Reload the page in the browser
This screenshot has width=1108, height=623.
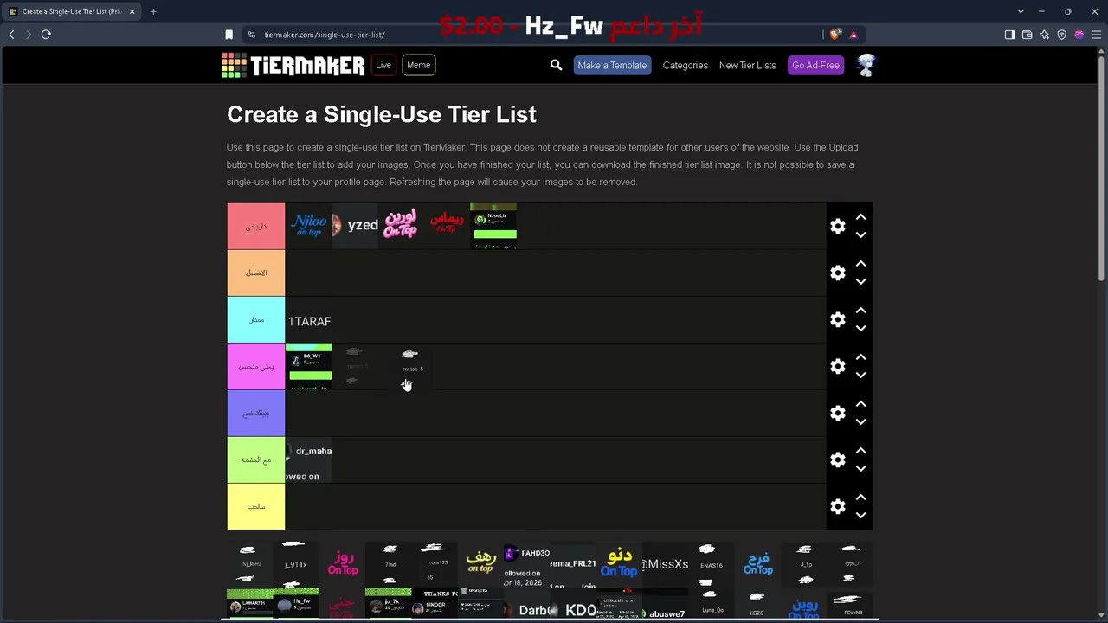46,35
